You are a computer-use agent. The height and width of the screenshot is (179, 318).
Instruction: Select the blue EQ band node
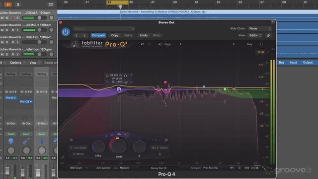tap(204, 87)
